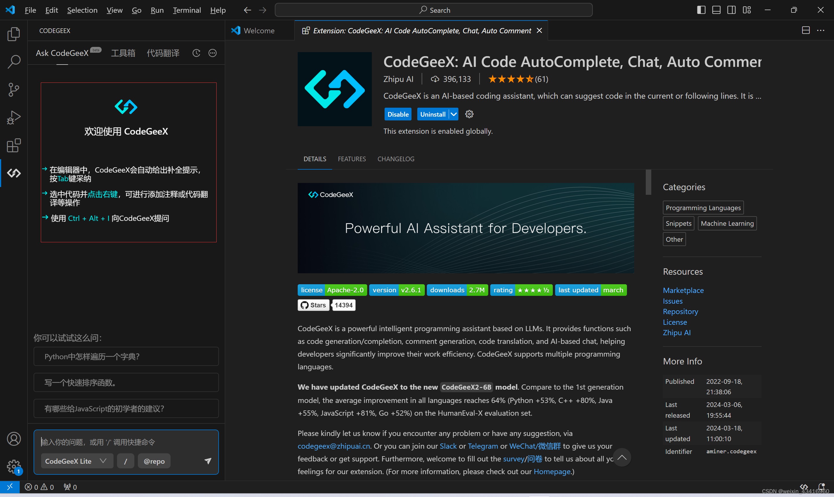Switch to CHANGELOG tab
Screen dimensions: 834x497
coord(396,159)
